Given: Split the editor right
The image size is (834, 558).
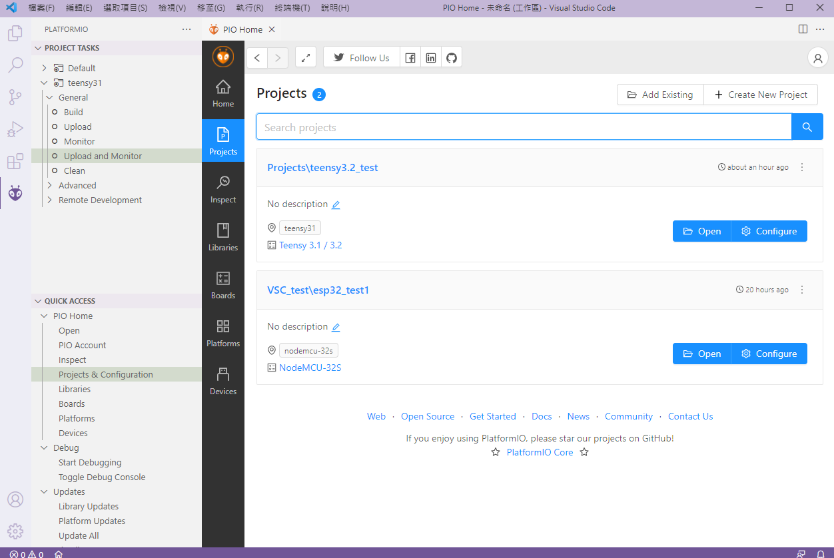Looking at the screenshot, I should coord(803,29).
